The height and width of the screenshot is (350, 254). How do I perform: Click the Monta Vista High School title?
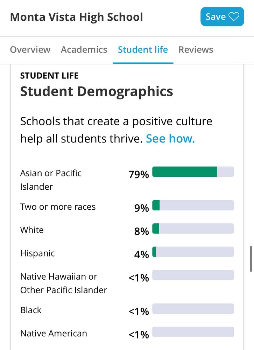pos(77,17)
